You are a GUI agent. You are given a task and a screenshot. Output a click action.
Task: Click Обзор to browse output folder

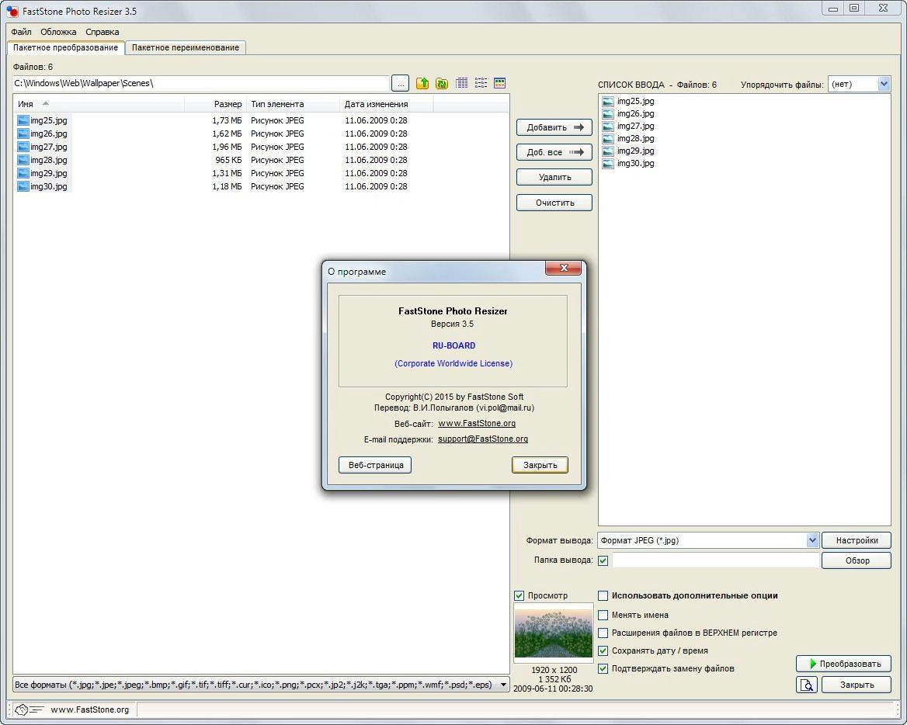(x=857, y=560)
